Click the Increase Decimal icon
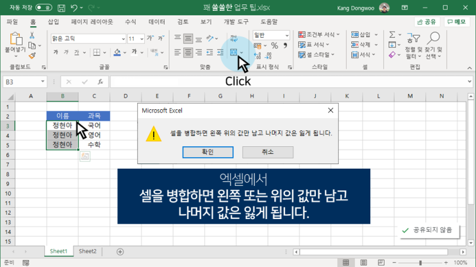476x267 pixels. [x=258, y=56]
